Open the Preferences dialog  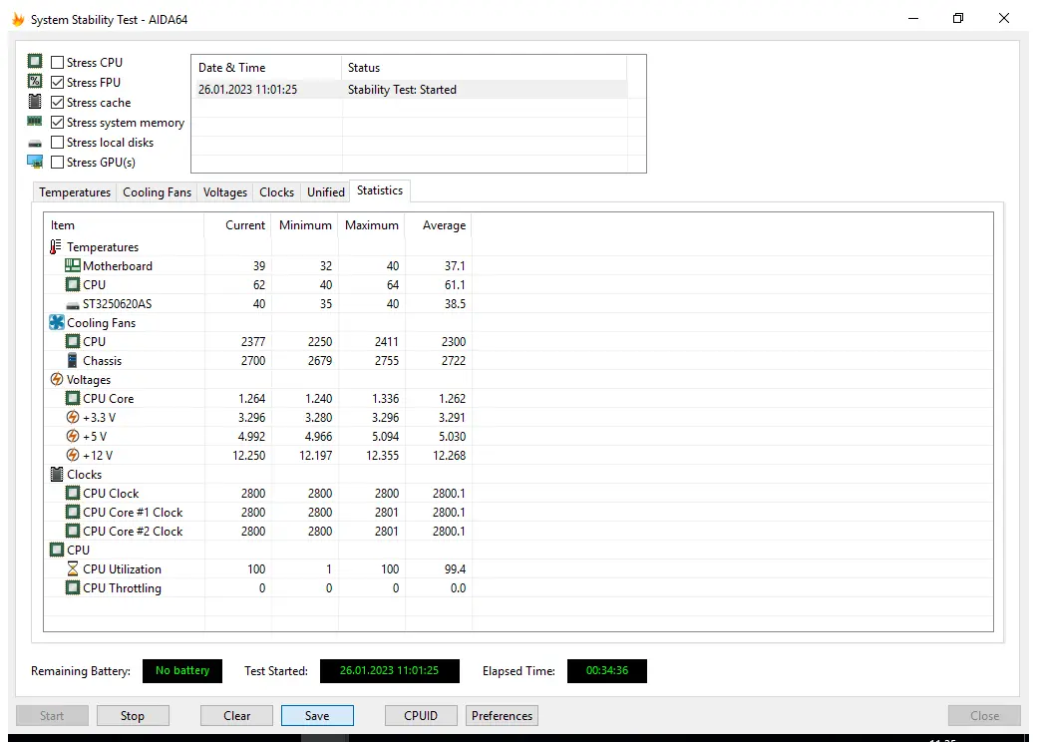coord(502,715)
